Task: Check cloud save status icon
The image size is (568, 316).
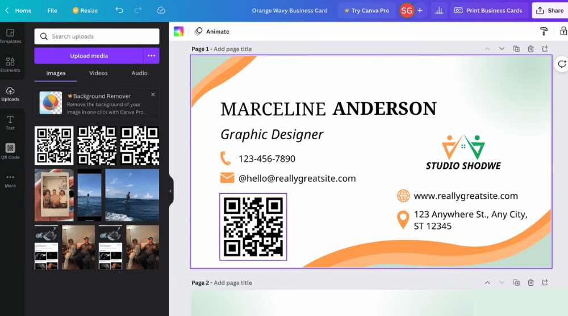Action: tap(161, 10)
